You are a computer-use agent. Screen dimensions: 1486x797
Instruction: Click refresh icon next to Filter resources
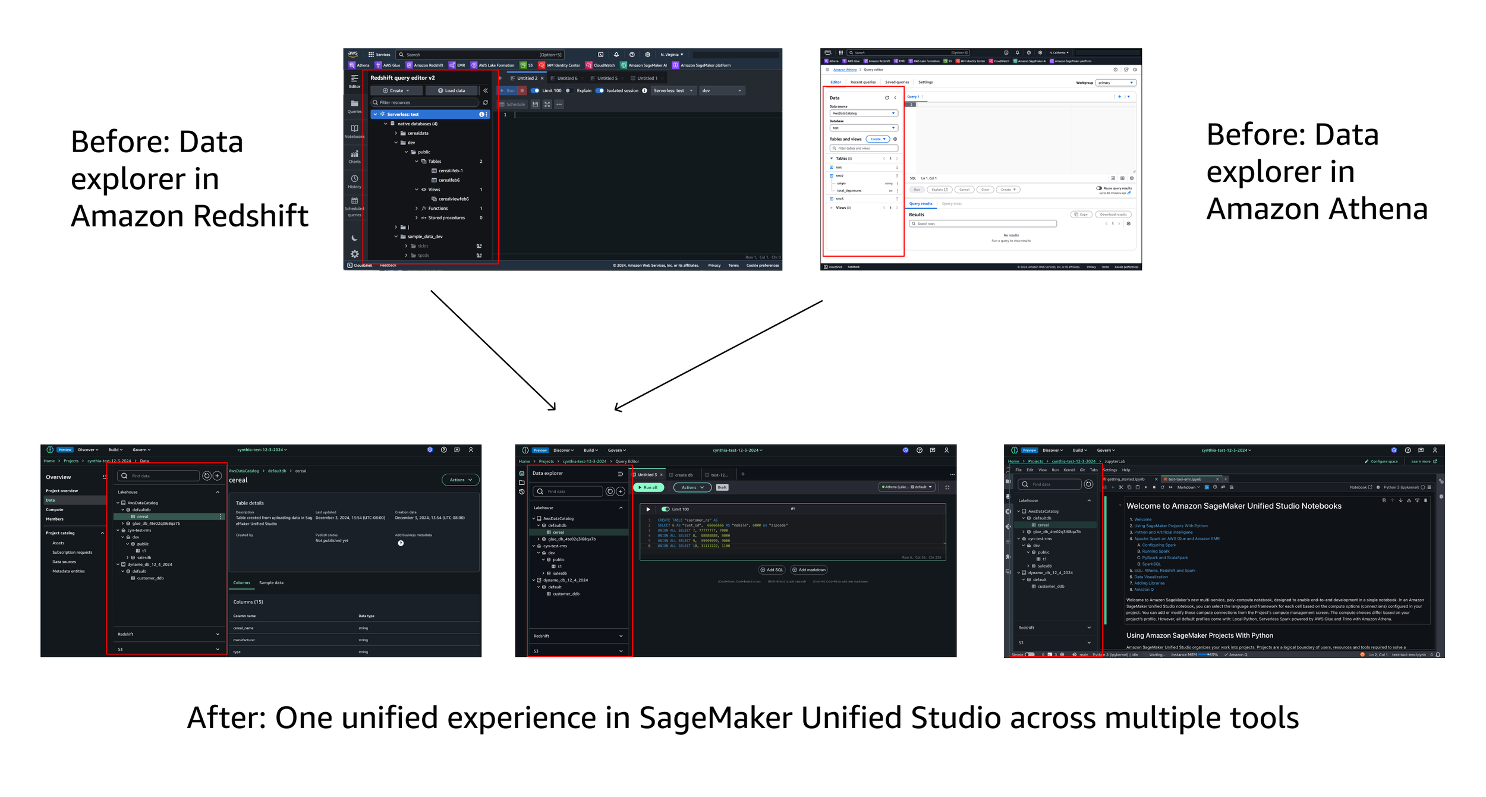[486, 103]
